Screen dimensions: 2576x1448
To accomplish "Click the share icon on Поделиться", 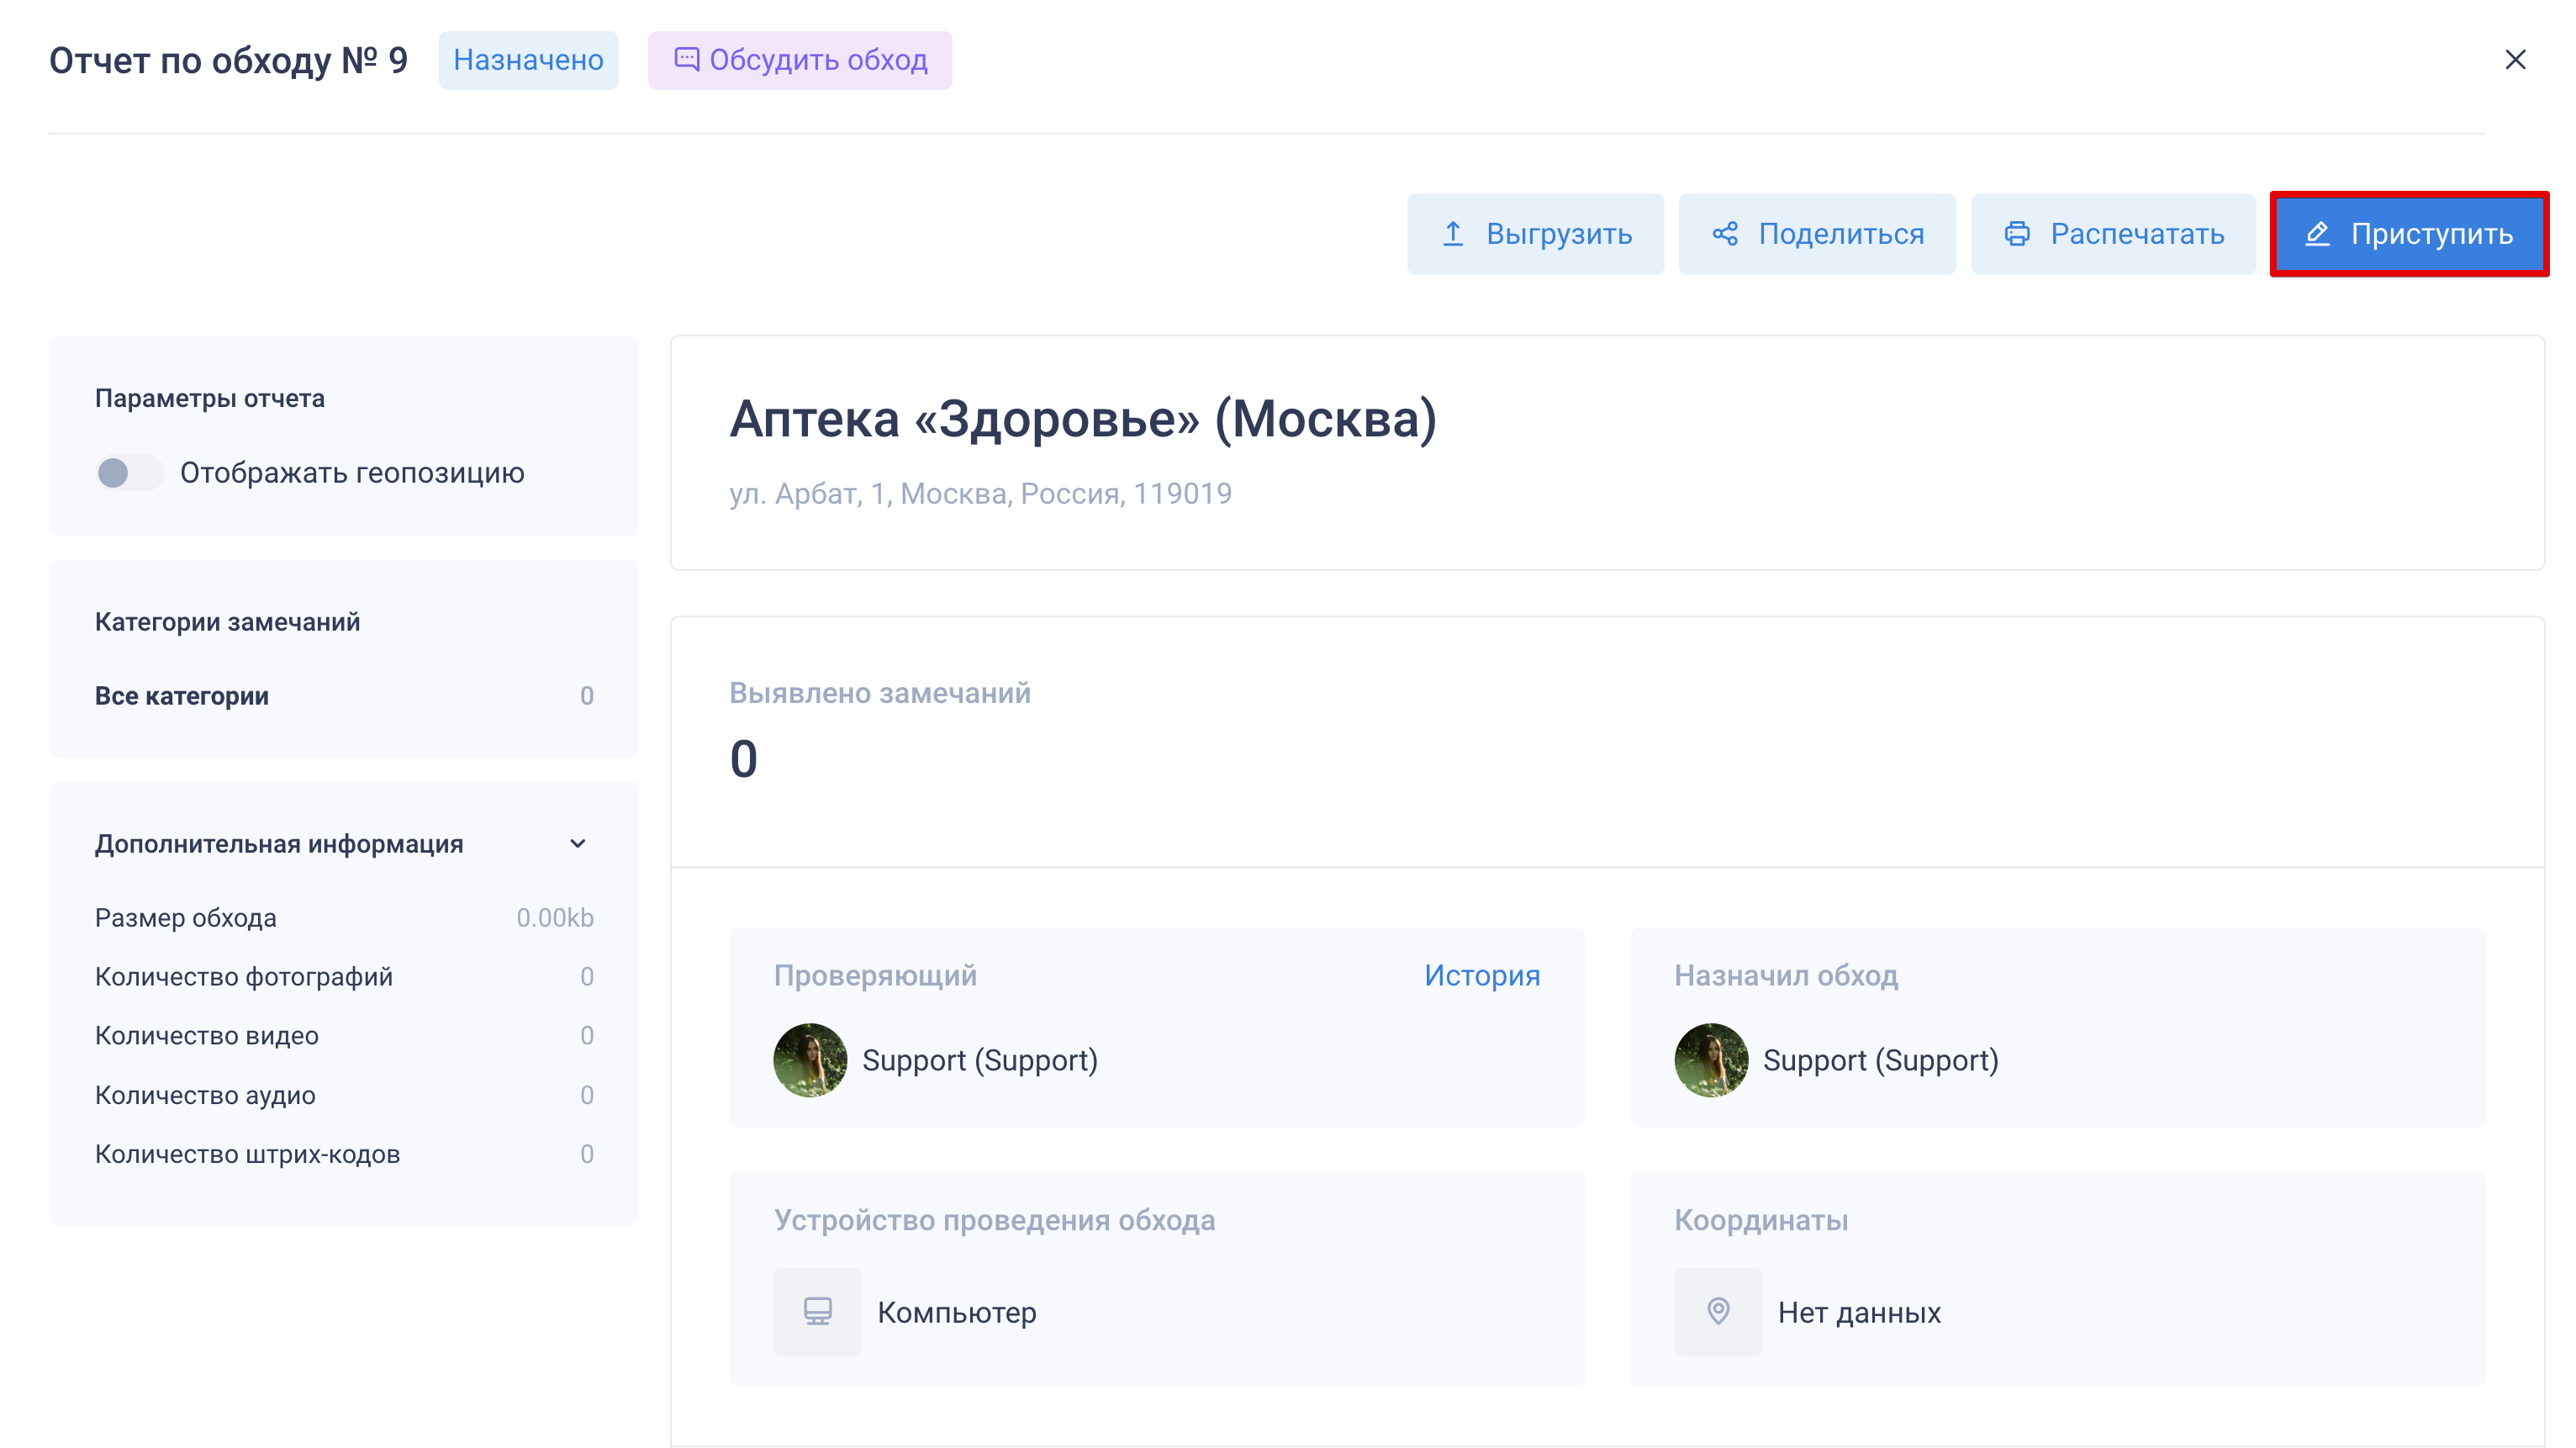I will pos(1725,234).
